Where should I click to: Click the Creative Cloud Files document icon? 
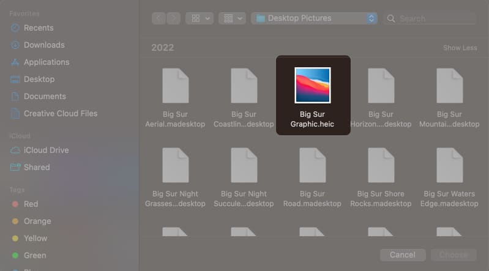[15, 114]
